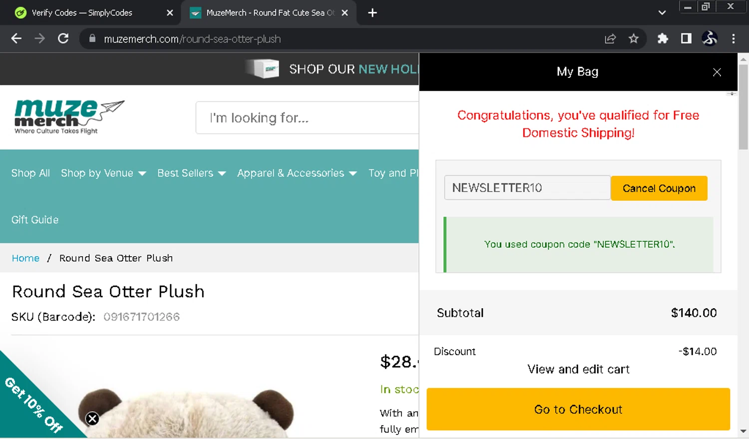Open a new browser tab
749x439 pixels.
(x=373, y=12)
